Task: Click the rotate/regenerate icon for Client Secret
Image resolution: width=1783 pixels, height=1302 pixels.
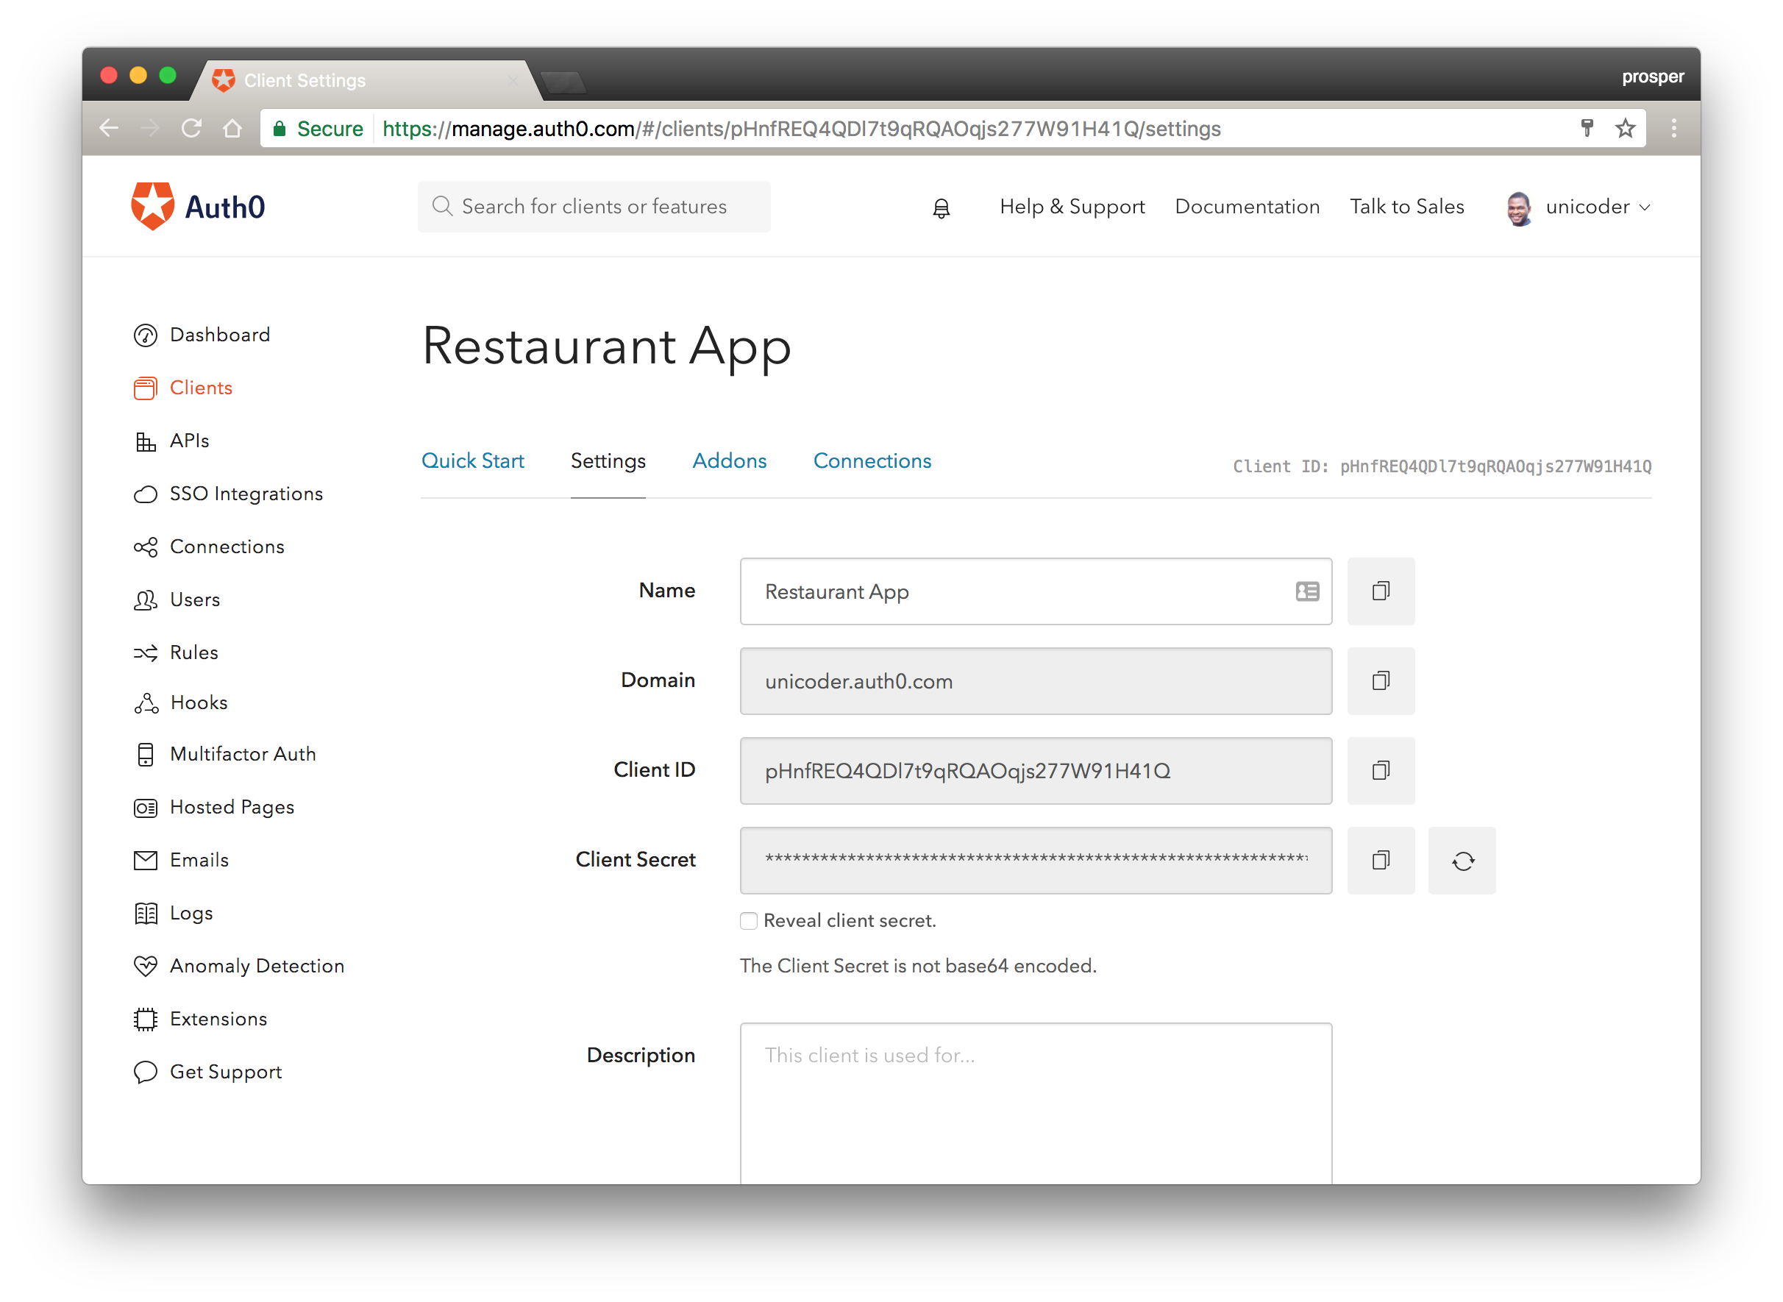Action: pyautogui.click(x=1462, y=860)
